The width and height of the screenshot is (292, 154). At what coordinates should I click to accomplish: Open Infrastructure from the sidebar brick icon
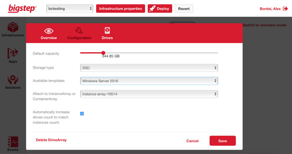tap(13, 28)
